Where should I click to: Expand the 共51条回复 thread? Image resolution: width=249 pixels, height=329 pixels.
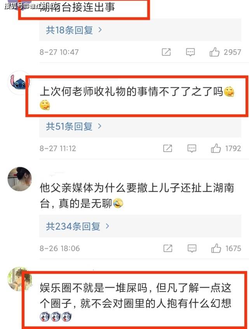pos(73,126)
